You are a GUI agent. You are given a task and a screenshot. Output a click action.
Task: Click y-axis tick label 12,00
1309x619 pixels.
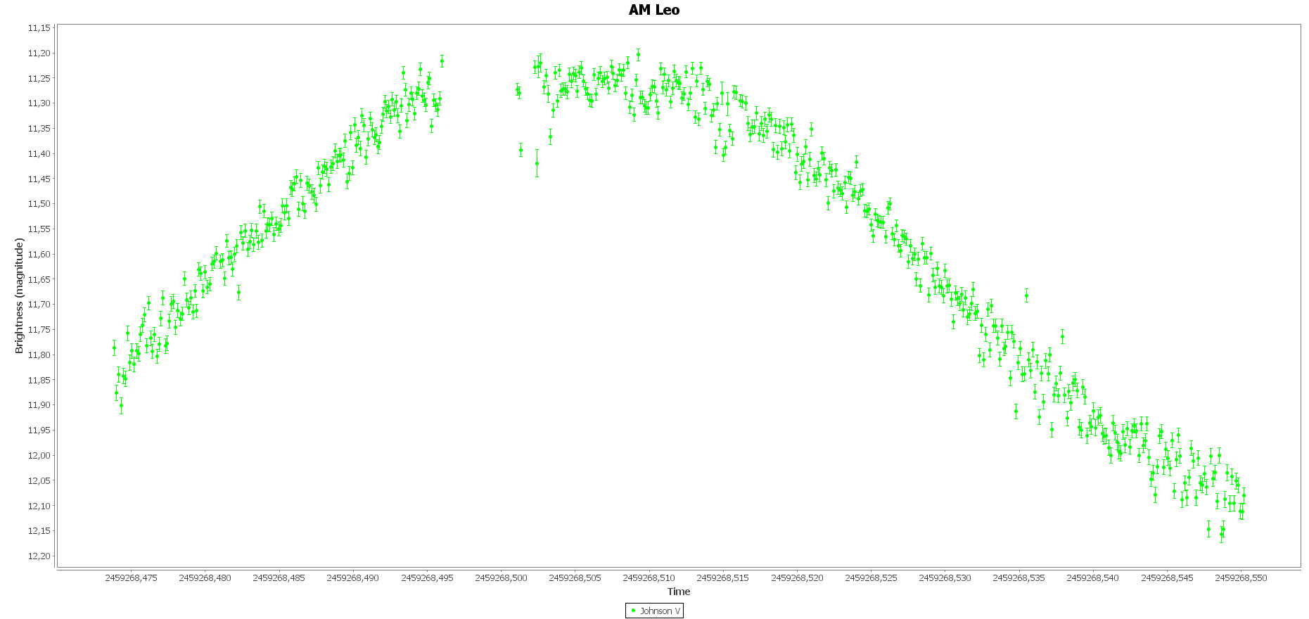(x=39, y=456)
